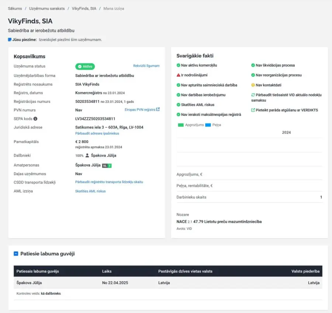332x313 pixels.
Task: Click NACE 47.79 Lietotu preču mazumtirdzniecība
Action: pos(219,222)
